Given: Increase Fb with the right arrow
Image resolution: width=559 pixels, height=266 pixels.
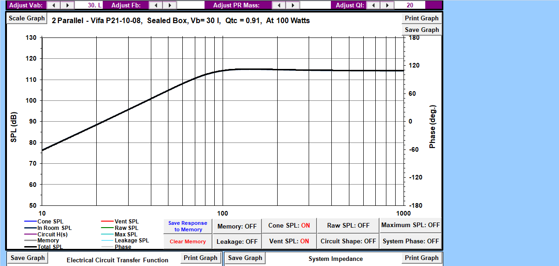Looking at the screenshot, I should click(169, 5).
